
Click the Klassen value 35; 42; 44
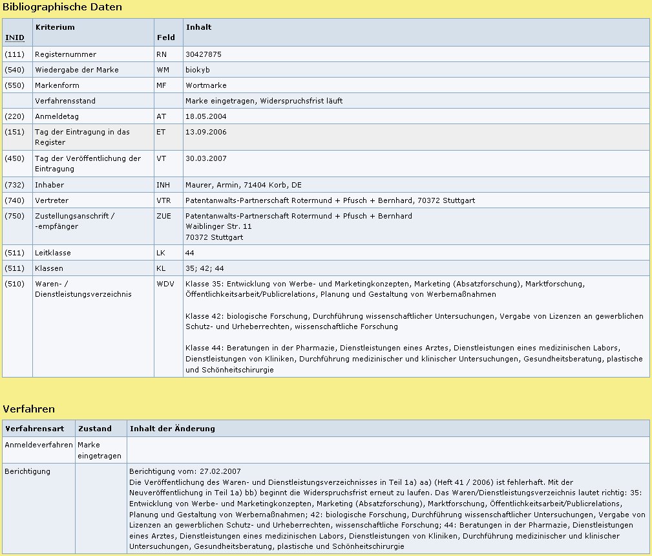point(204,268)
